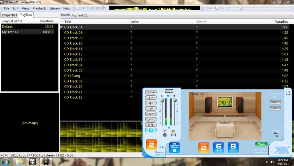Click the VIA panel power icon
Viewport: 294px width, 166px height.
(x=288, y=93)
